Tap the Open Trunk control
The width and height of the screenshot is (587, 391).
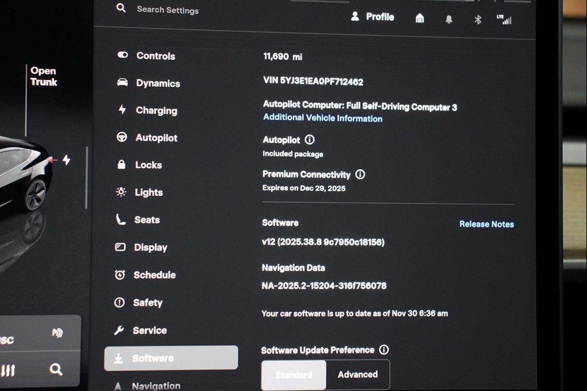tap(44, 76)
